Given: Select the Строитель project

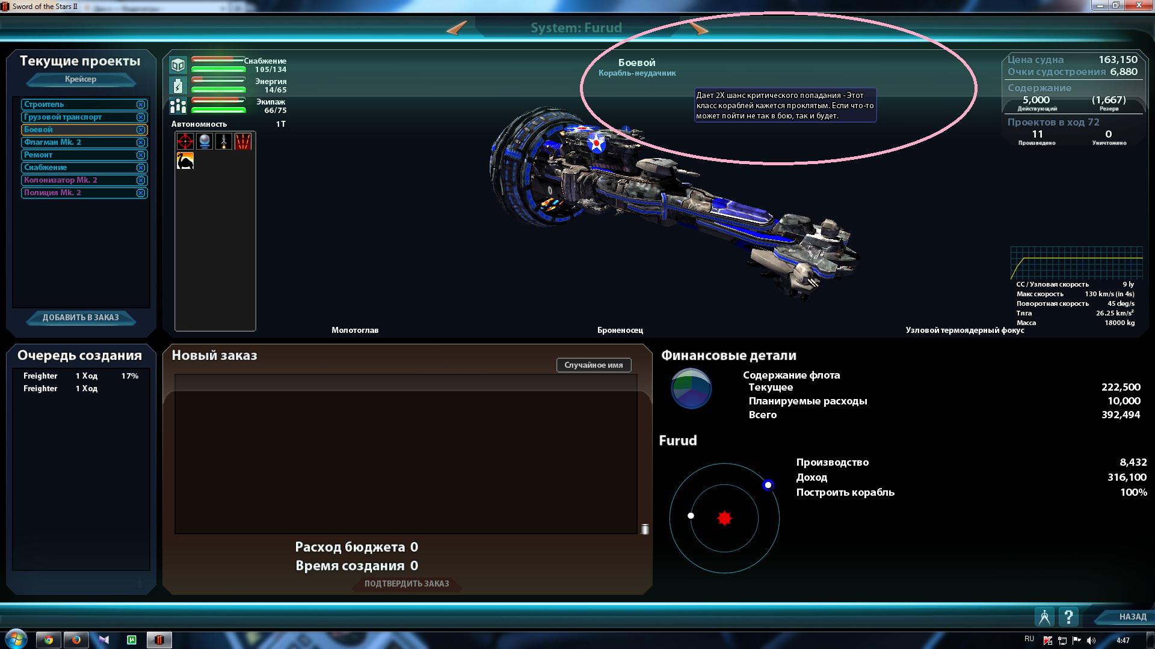Looking at the screenshot, I should [x=84, y=105].
